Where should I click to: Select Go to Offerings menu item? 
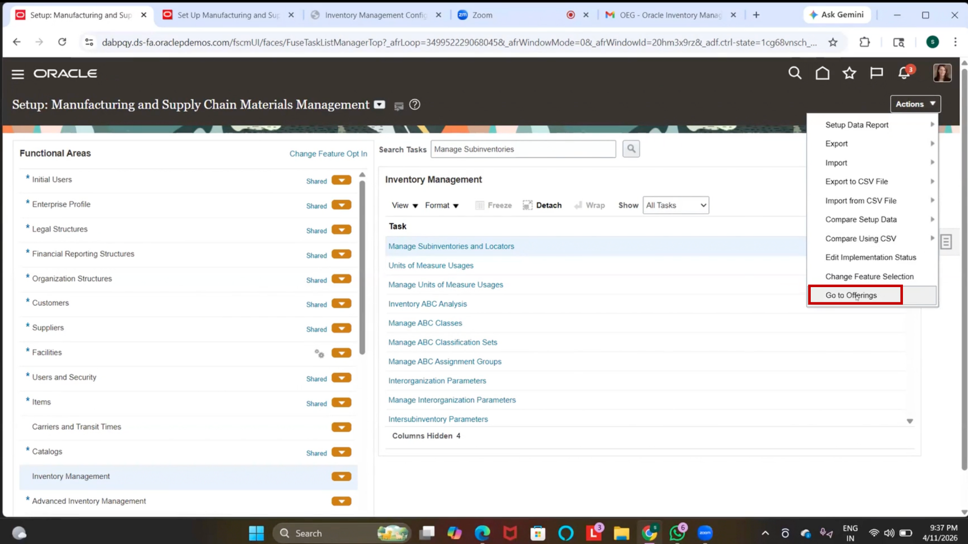(x=872, y=295)
